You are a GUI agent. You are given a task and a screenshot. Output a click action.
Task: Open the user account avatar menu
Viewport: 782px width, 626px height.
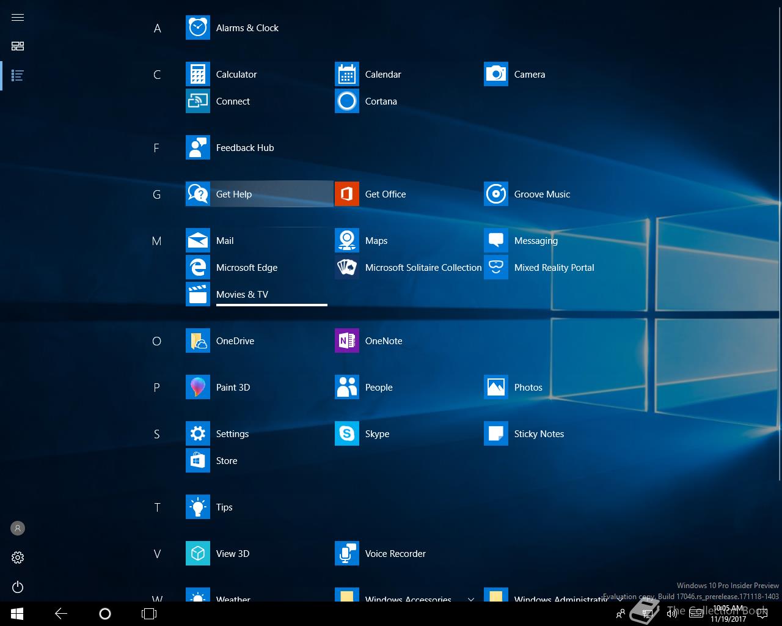(18, 528)
